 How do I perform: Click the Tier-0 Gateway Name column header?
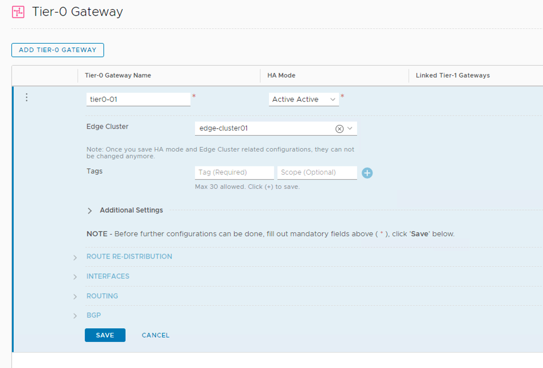click(x=118, y=75)
